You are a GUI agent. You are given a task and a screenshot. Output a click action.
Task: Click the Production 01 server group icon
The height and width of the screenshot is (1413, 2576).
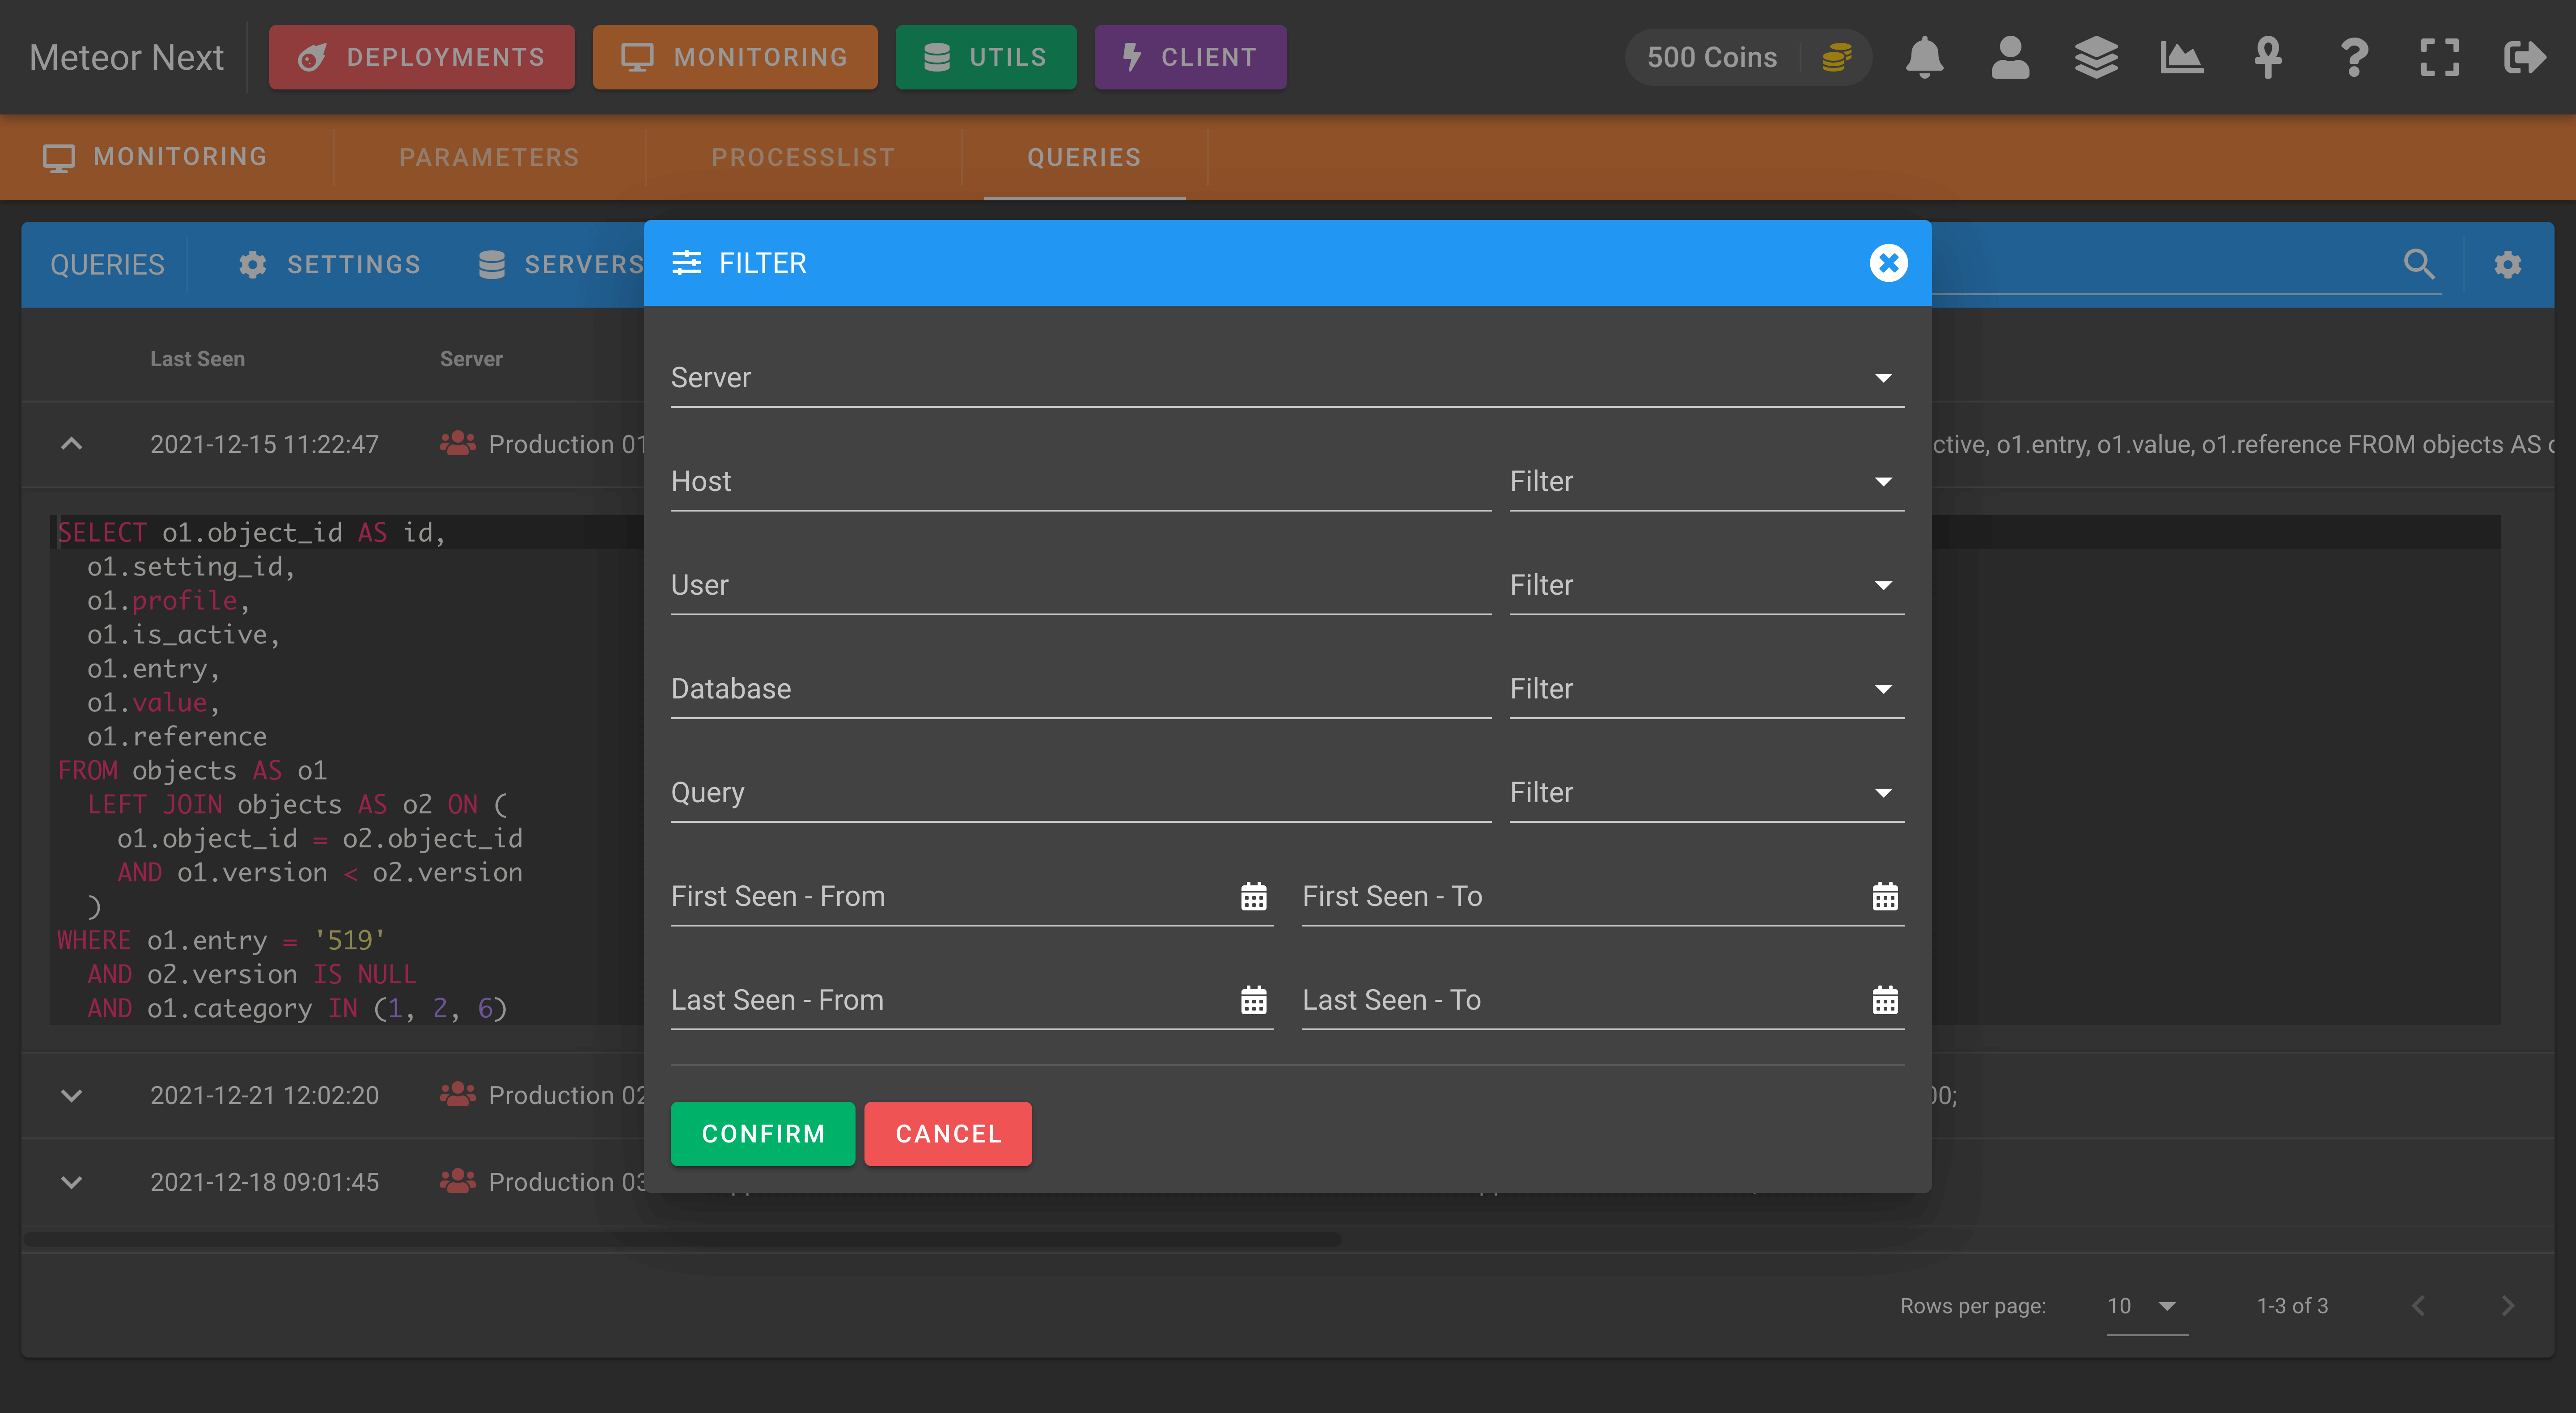click(x=458, y=444)
